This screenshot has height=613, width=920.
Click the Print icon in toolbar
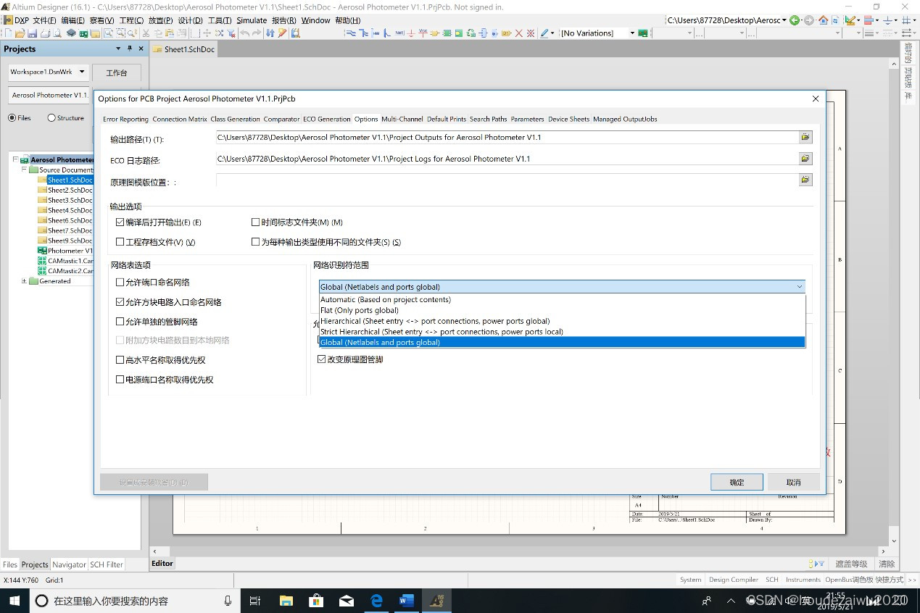point(45,33)
